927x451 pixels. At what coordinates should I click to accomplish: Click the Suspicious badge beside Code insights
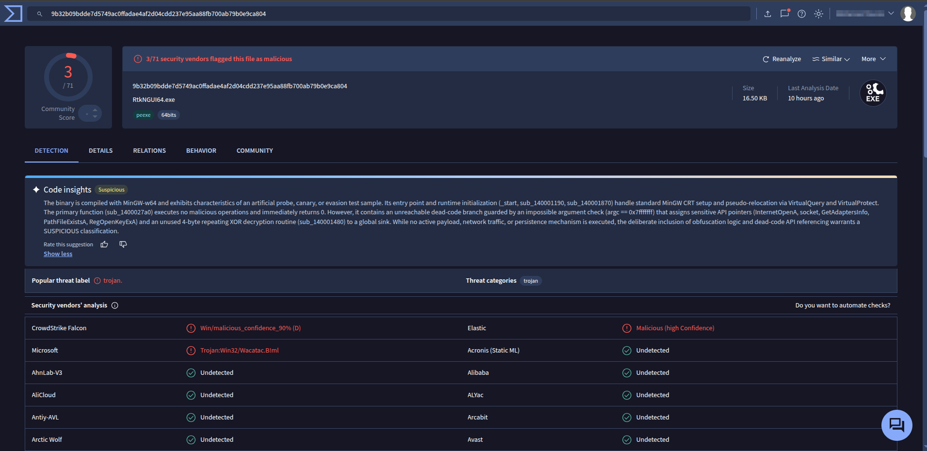[112, 190]
